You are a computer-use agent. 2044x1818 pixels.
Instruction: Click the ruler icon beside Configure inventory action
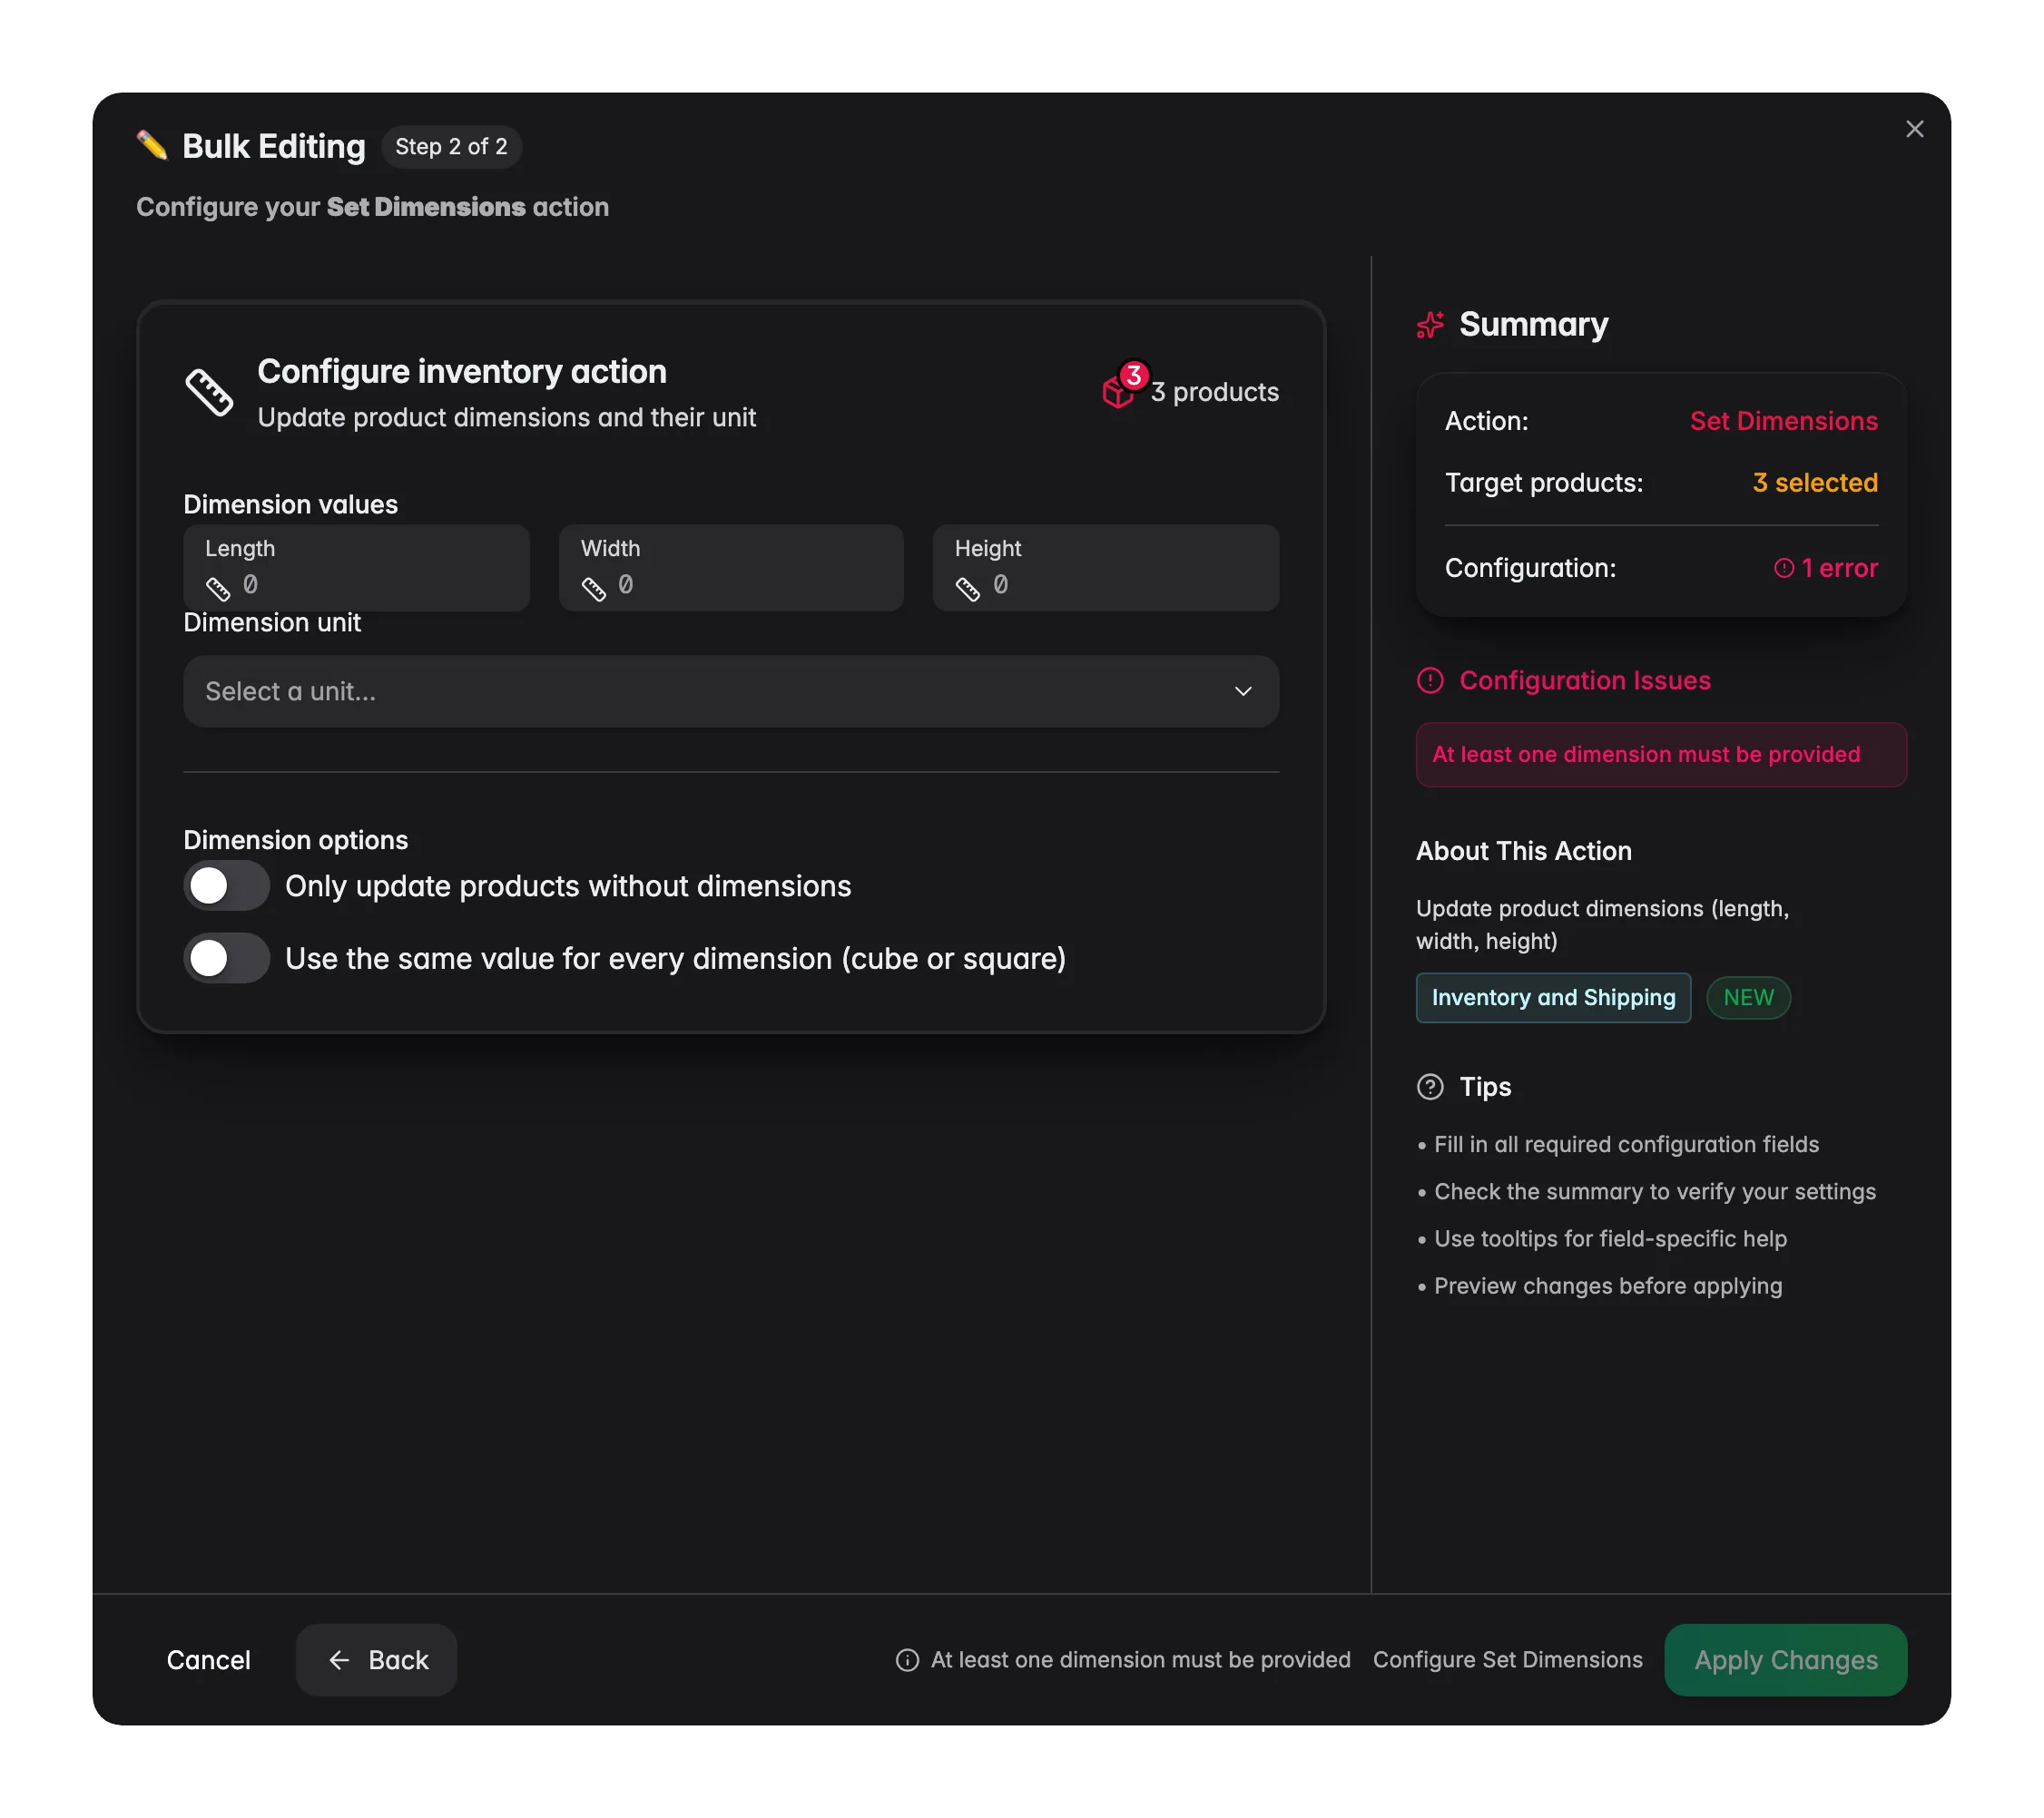coord(209,392)
